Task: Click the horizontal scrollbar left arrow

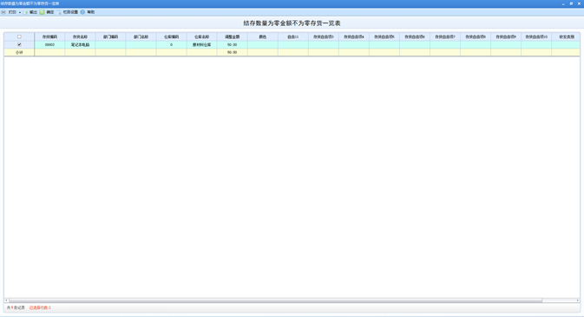Action: pos(6,300)
